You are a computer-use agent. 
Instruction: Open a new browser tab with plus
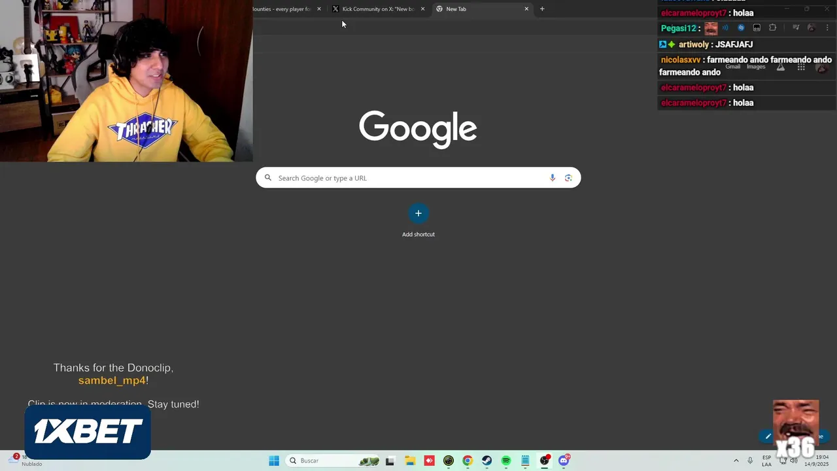[x=542, y=9]
